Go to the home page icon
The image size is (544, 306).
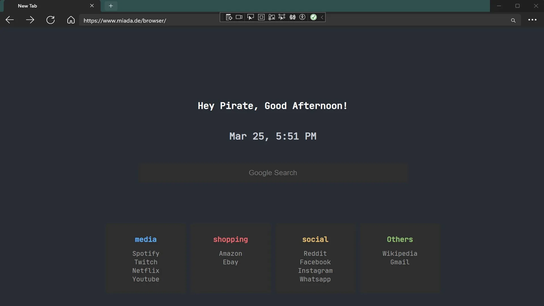tap(71, 20)
